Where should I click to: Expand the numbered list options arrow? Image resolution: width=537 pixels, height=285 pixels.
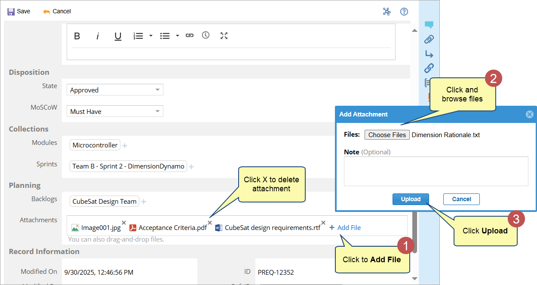[x=151, y=36]
